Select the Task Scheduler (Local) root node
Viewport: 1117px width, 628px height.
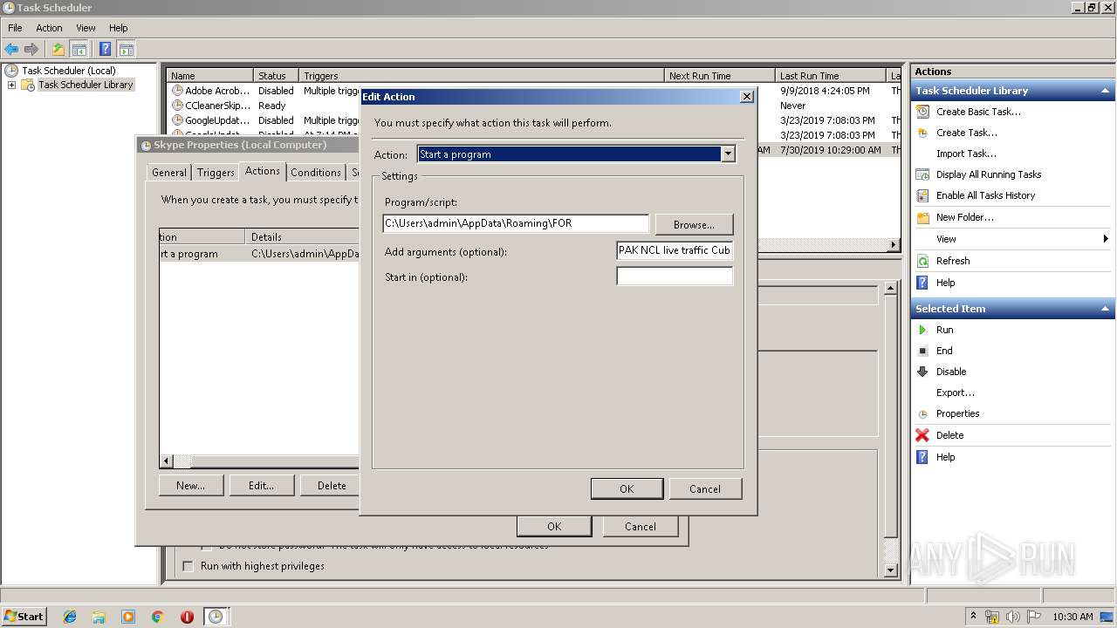(68, 71)
